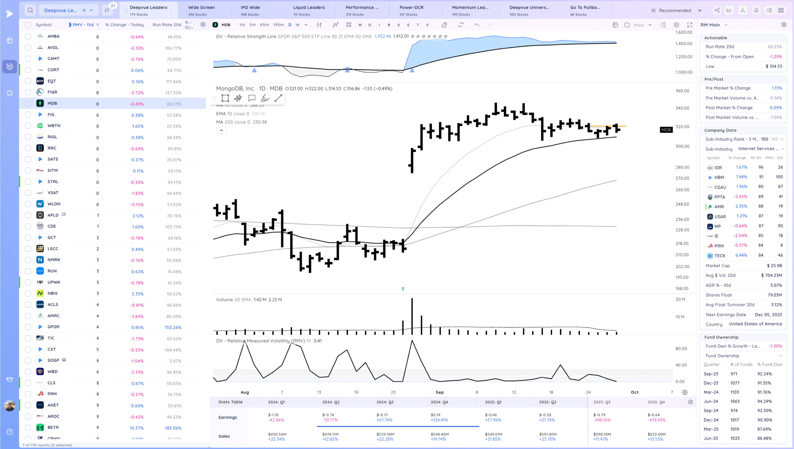
Task: Collapse the chart indicator legend arrow
Action: (221, 130)
